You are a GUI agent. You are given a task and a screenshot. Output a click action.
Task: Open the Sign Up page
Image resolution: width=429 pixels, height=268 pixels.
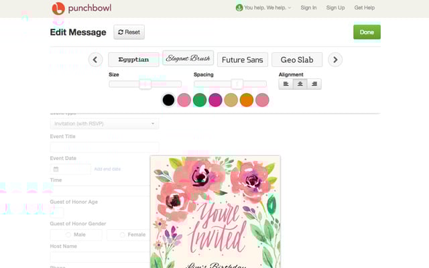tap(335, 7)
